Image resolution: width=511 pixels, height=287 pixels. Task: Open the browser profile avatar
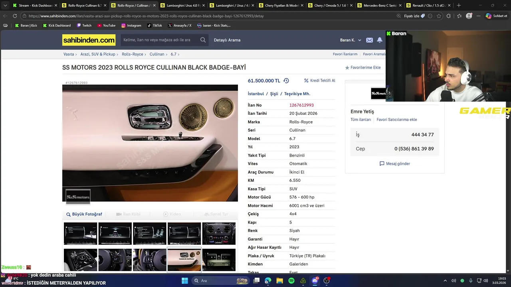(469, 16)
